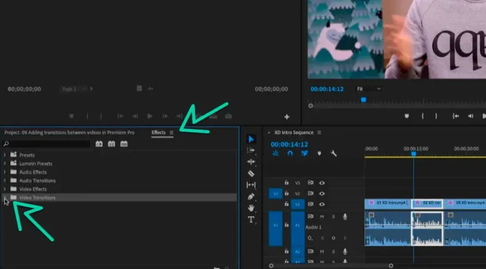Target video track V1 header

point(298,204)
